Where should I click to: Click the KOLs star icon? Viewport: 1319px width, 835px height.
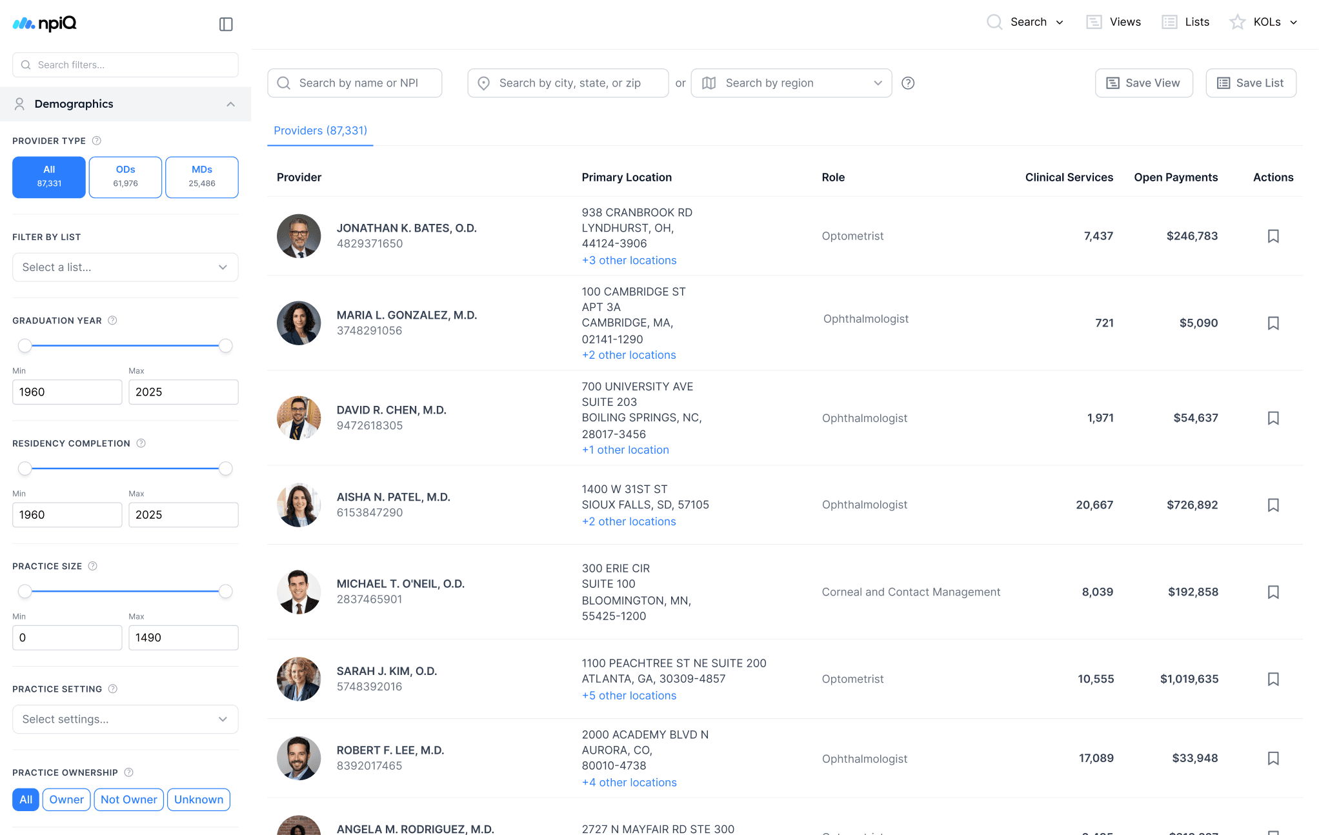click(1237, 22)
